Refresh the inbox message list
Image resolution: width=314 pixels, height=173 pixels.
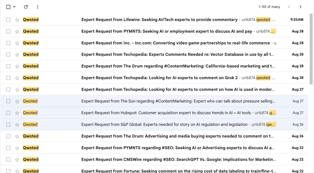[x=26, y=7]
